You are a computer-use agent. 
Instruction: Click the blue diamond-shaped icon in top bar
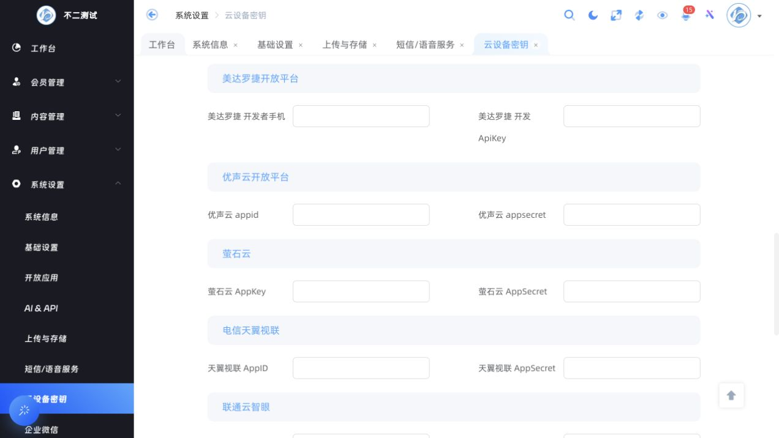click(x=639, y=15)
